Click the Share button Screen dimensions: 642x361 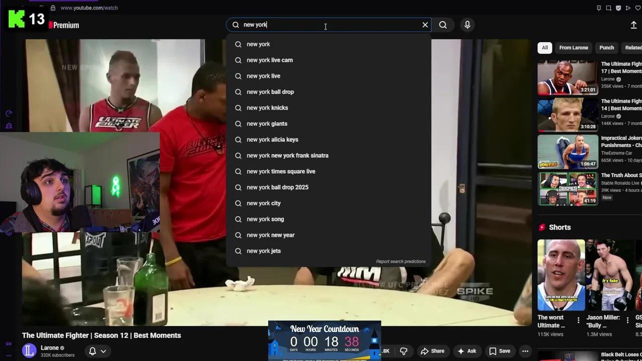pyautogui.click(x=432, y=351)
